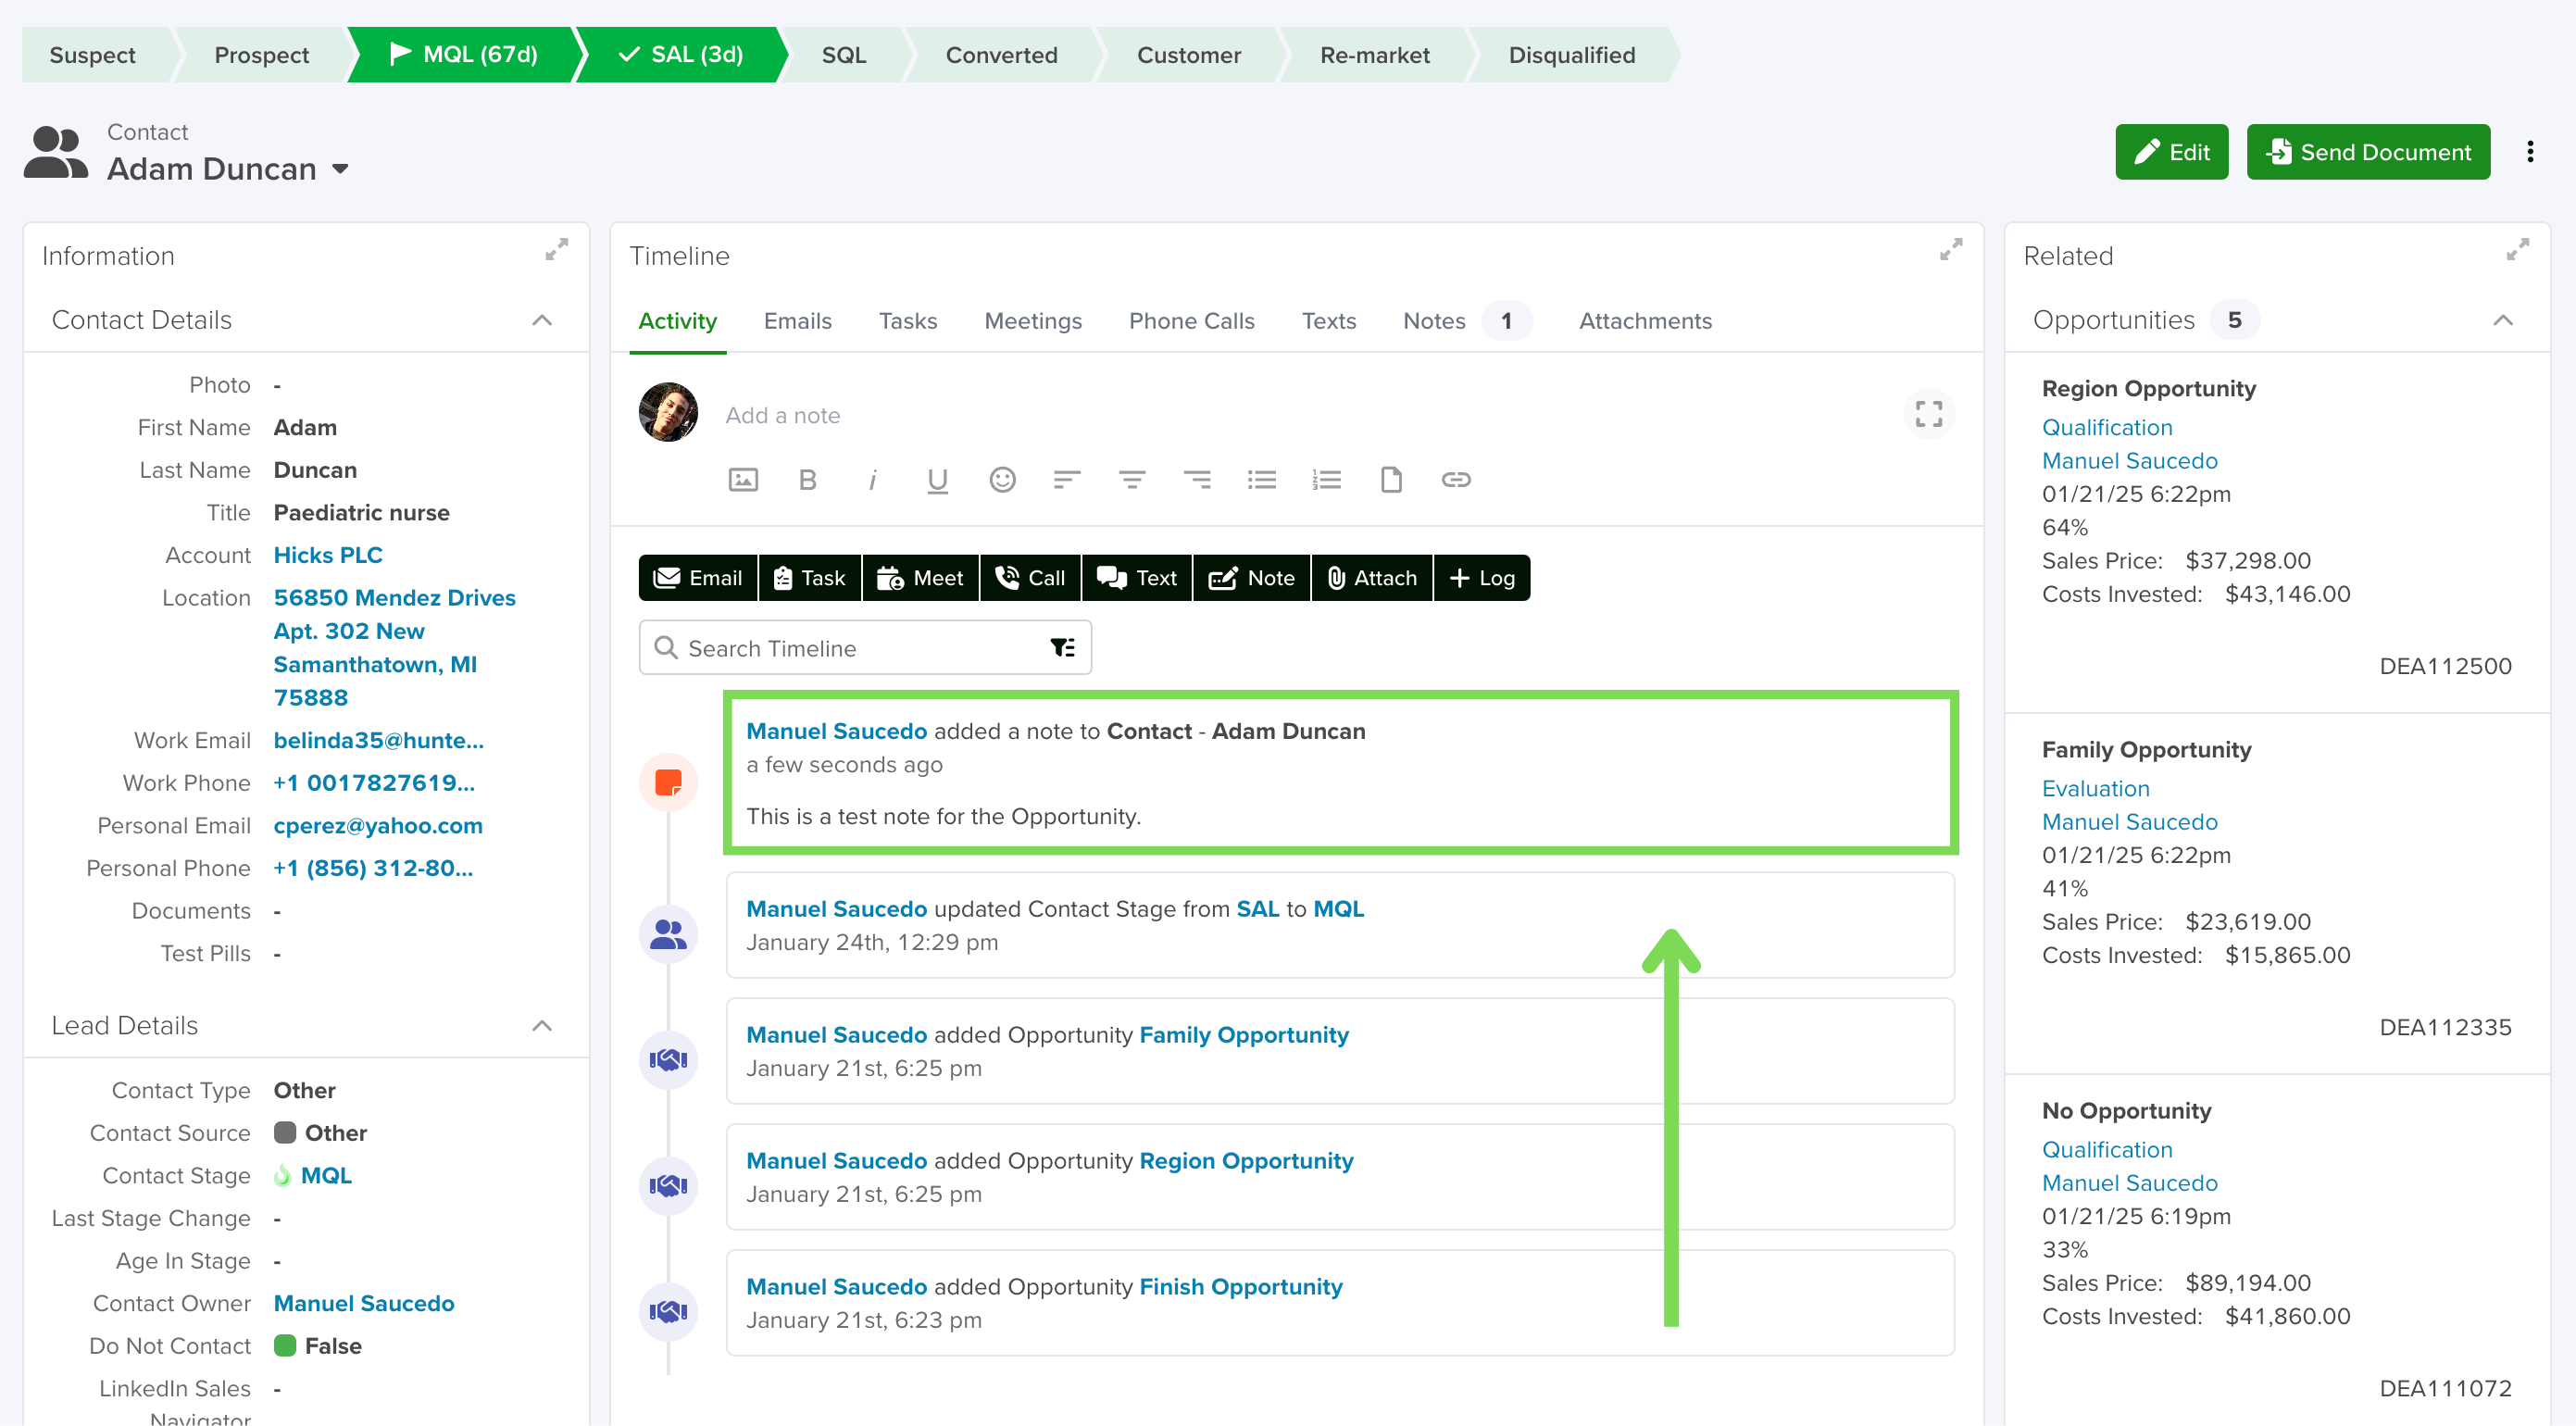Click the Finish Opportunity handshake timeline icon
The image size is (2576, 1426).
668,1312
